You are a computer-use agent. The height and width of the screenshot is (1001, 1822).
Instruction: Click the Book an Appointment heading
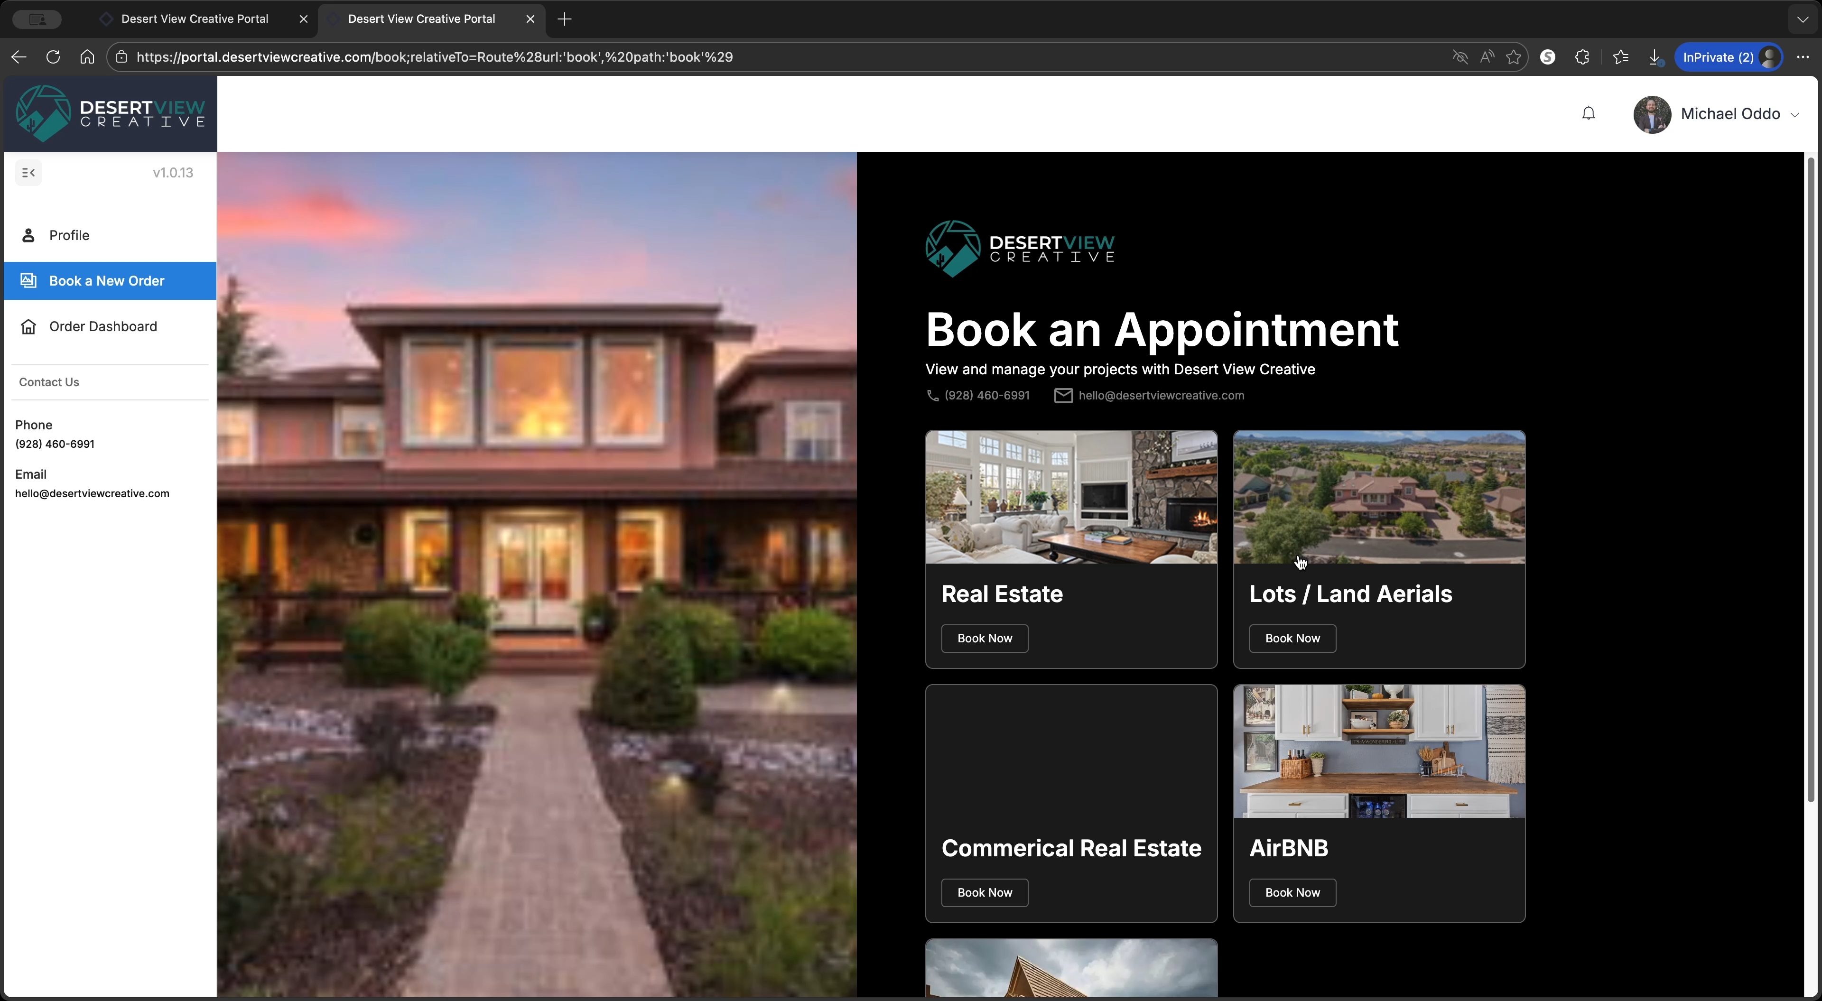coord(1162,330)
